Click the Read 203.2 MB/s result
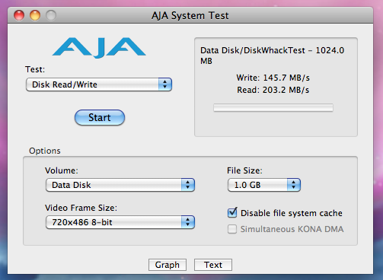This screenshot has width=383, height=280. click(273, 90)
